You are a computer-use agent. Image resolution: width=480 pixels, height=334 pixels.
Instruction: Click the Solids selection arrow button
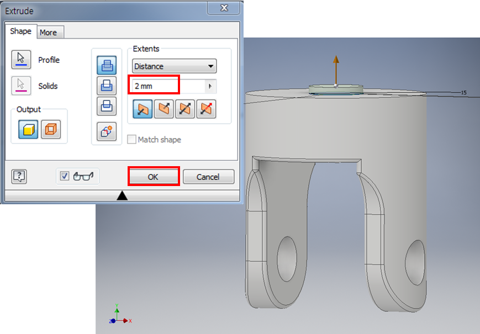click(21, 86)
